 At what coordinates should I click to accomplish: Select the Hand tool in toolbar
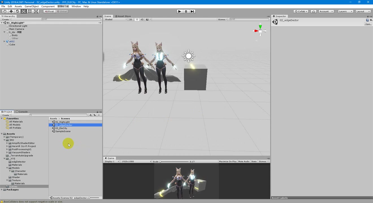point(5,11)
